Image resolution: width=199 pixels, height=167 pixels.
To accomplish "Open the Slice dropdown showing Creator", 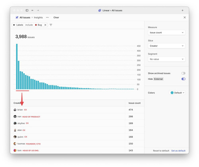I will tap(166, 46).
